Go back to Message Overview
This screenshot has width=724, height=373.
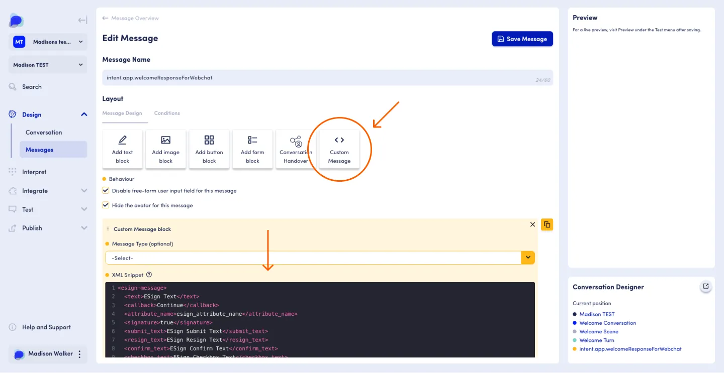click(131, 18)
